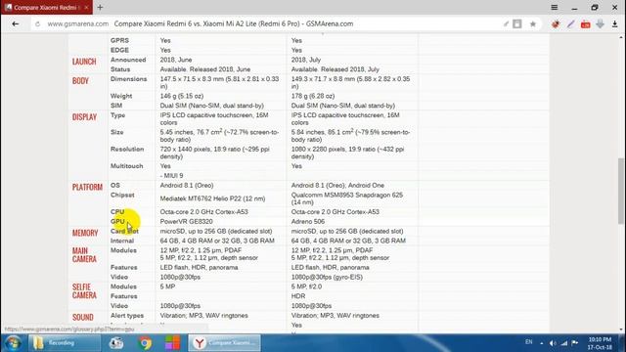The height and width of the screenshot is (352, 626).
Task: Open the taskbar clock showing 10:10 PM
Action: (x=600, y=343)
